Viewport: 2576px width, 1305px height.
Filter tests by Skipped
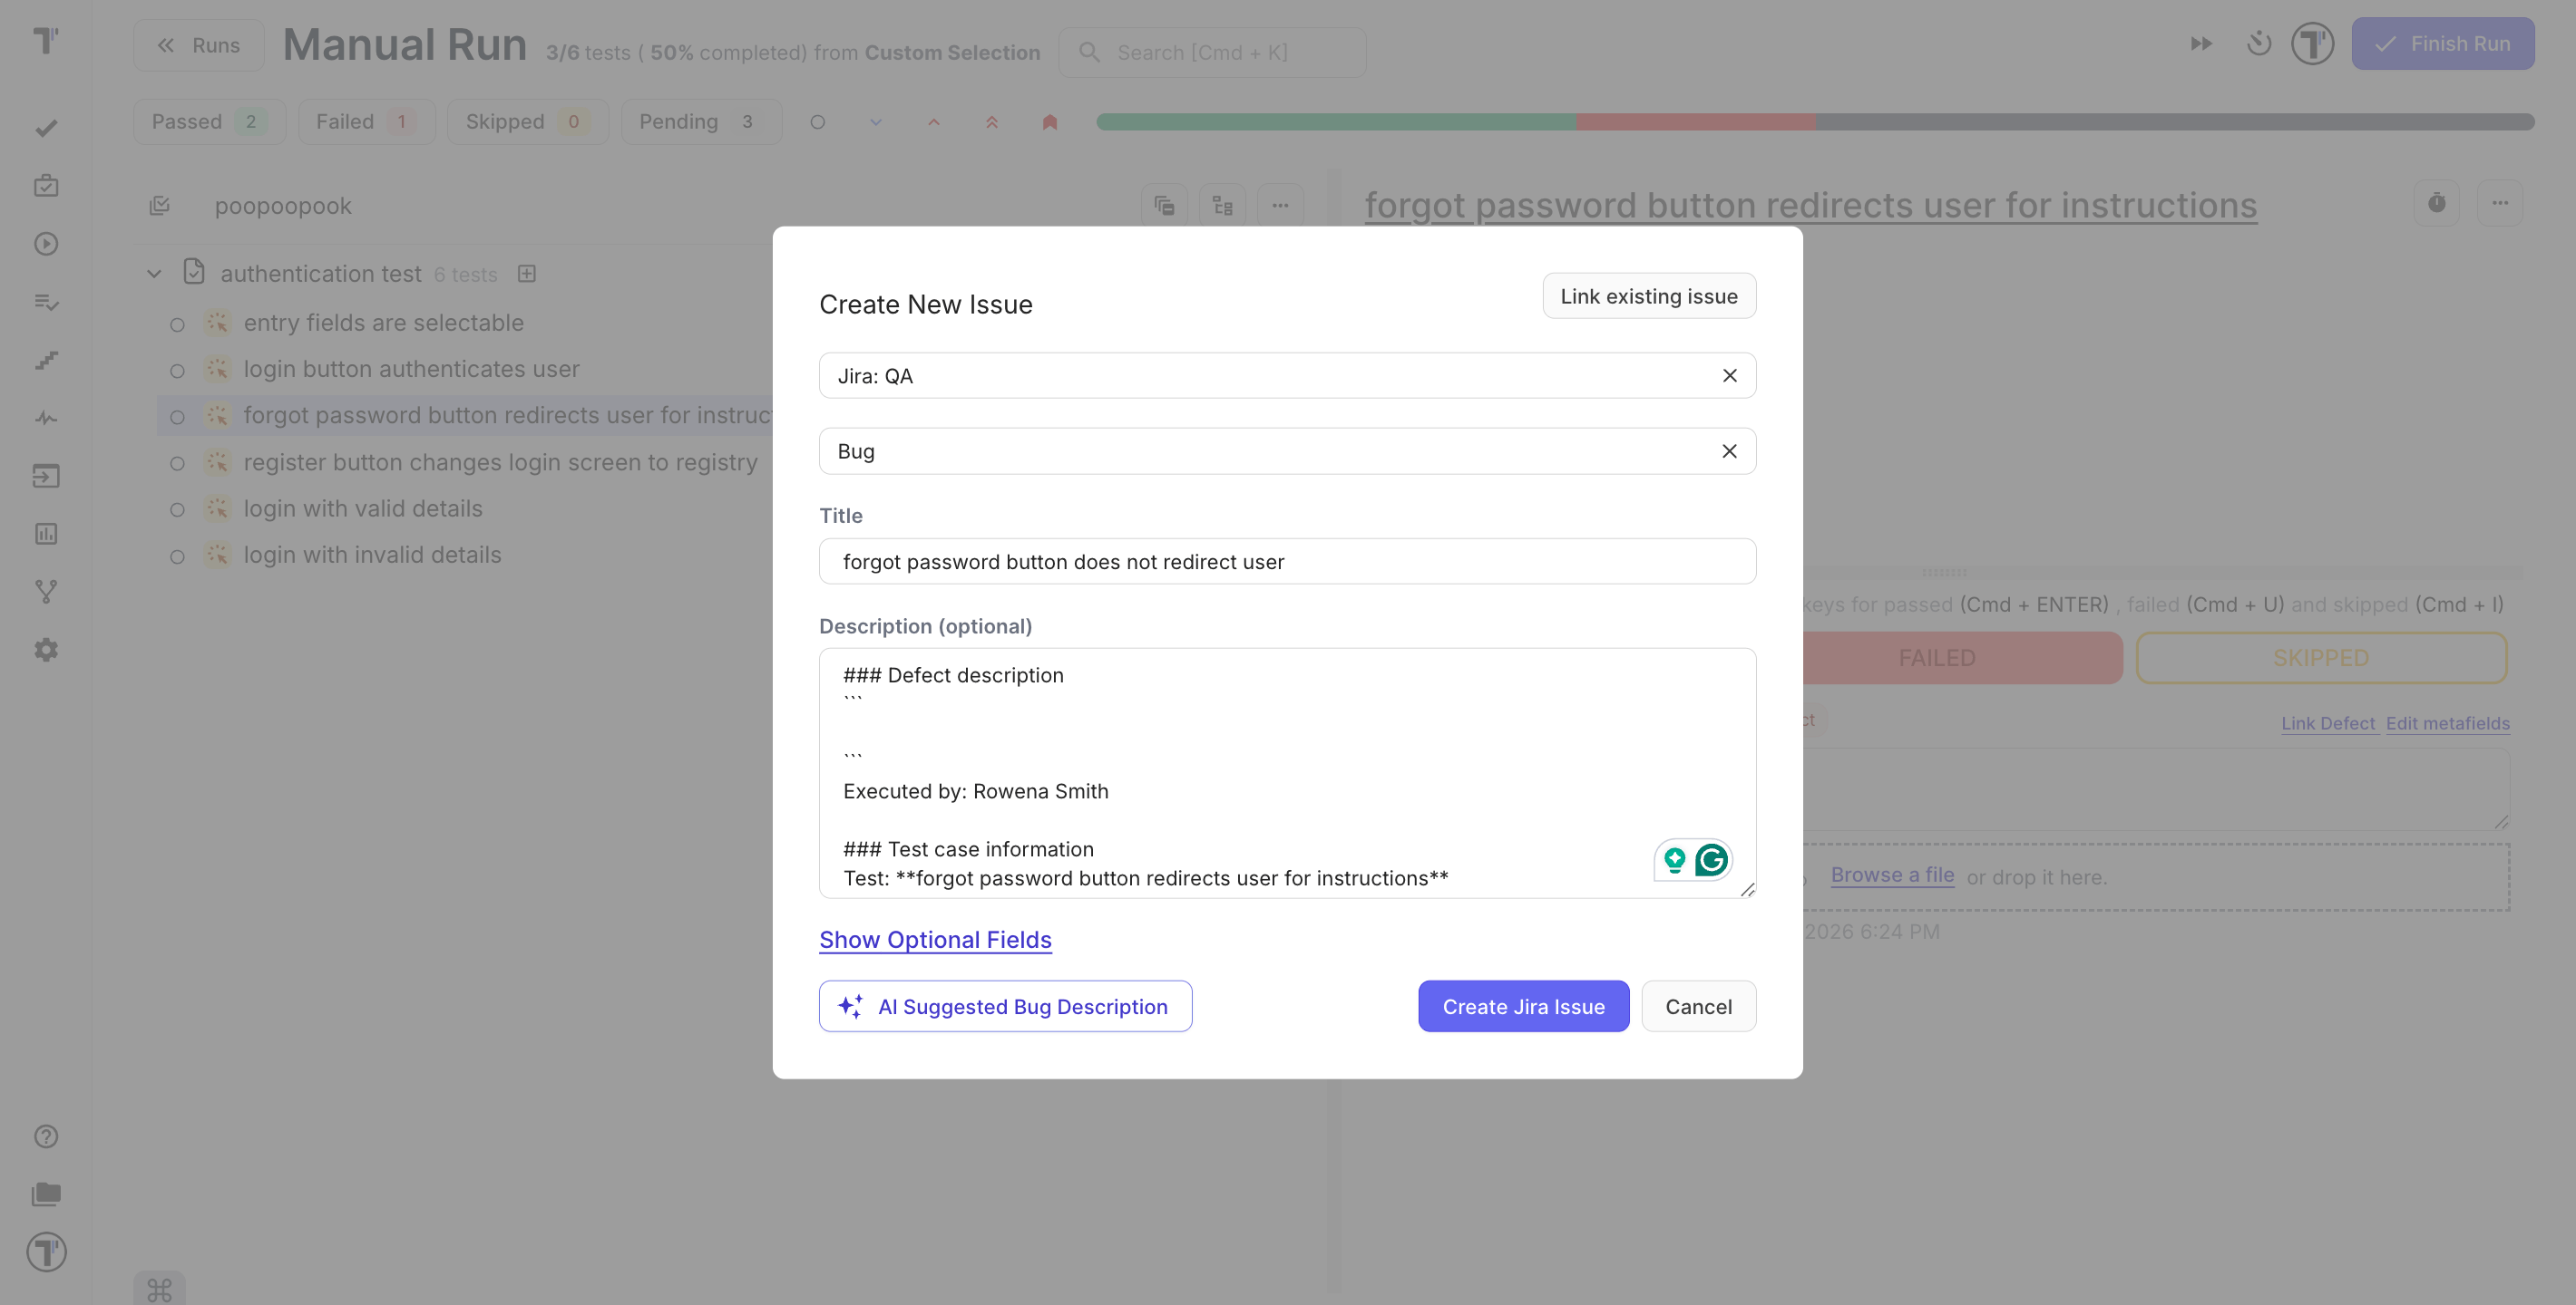(527, 122)
